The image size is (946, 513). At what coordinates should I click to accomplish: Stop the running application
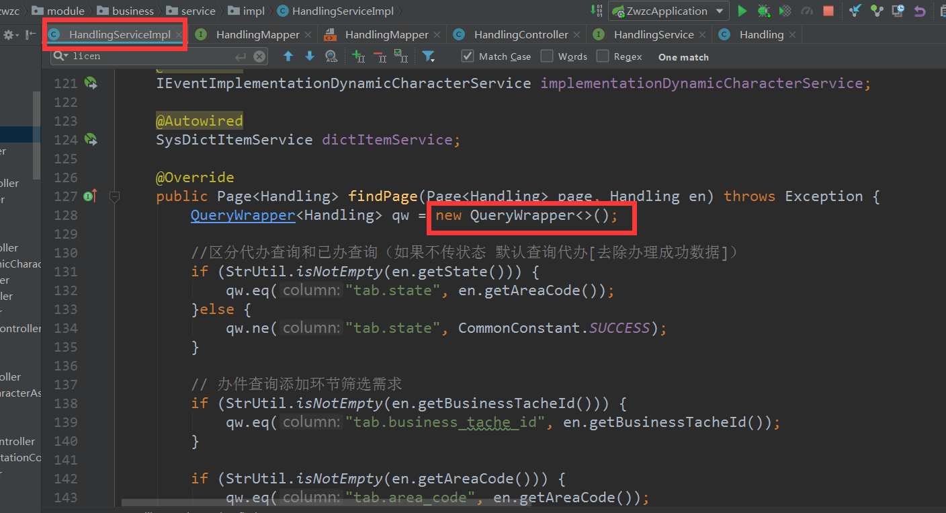[x=828, y=11]
